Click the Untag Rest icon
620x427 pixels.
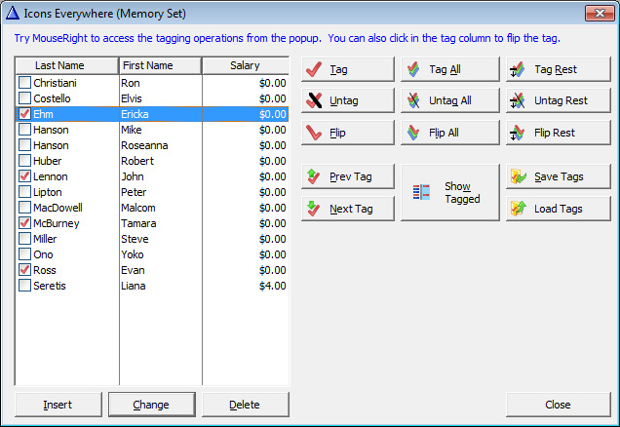518,100
